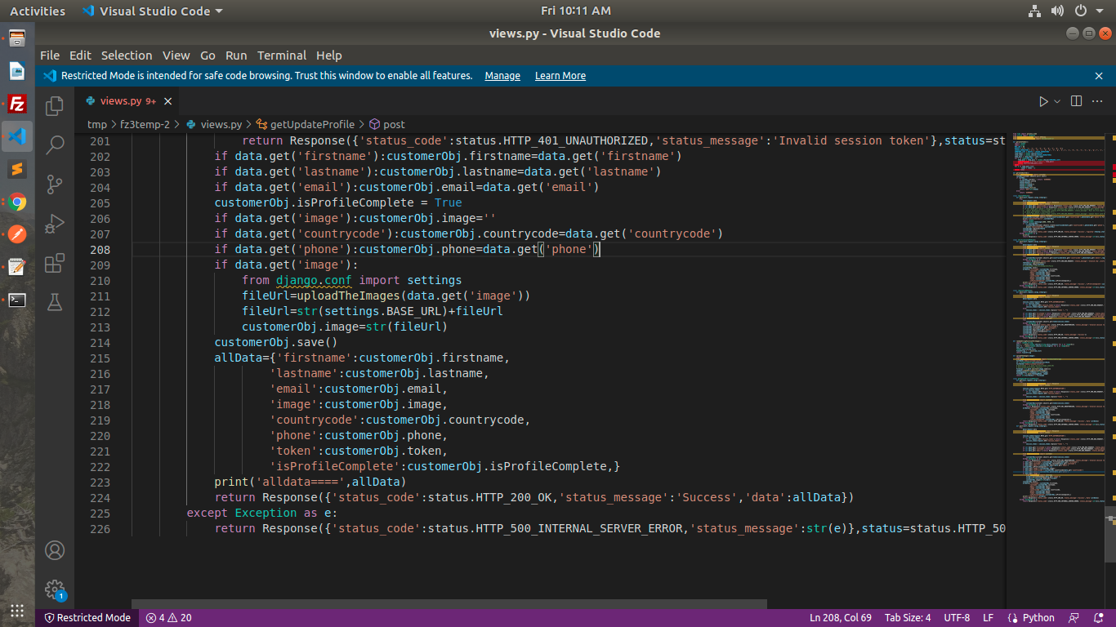Expand Visual Studio Code app menu

[x=152, y=11]
